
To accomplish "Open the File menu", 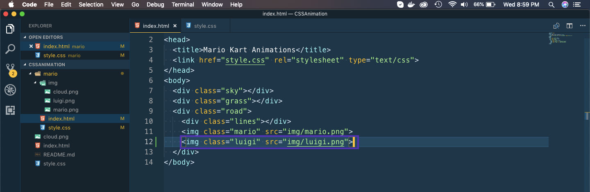I will click(49, 4).
